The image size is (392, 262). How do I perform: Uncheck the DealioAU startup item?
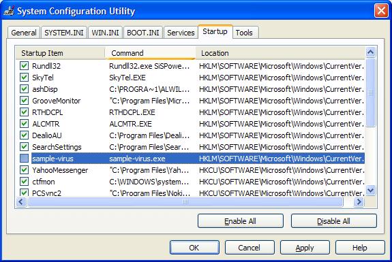(x=24, y=135)
